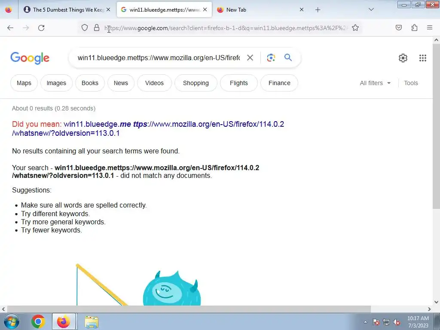Open Action Center flag tray icon
This screenshot has height=330, width=440.
[x=376, y=322]
